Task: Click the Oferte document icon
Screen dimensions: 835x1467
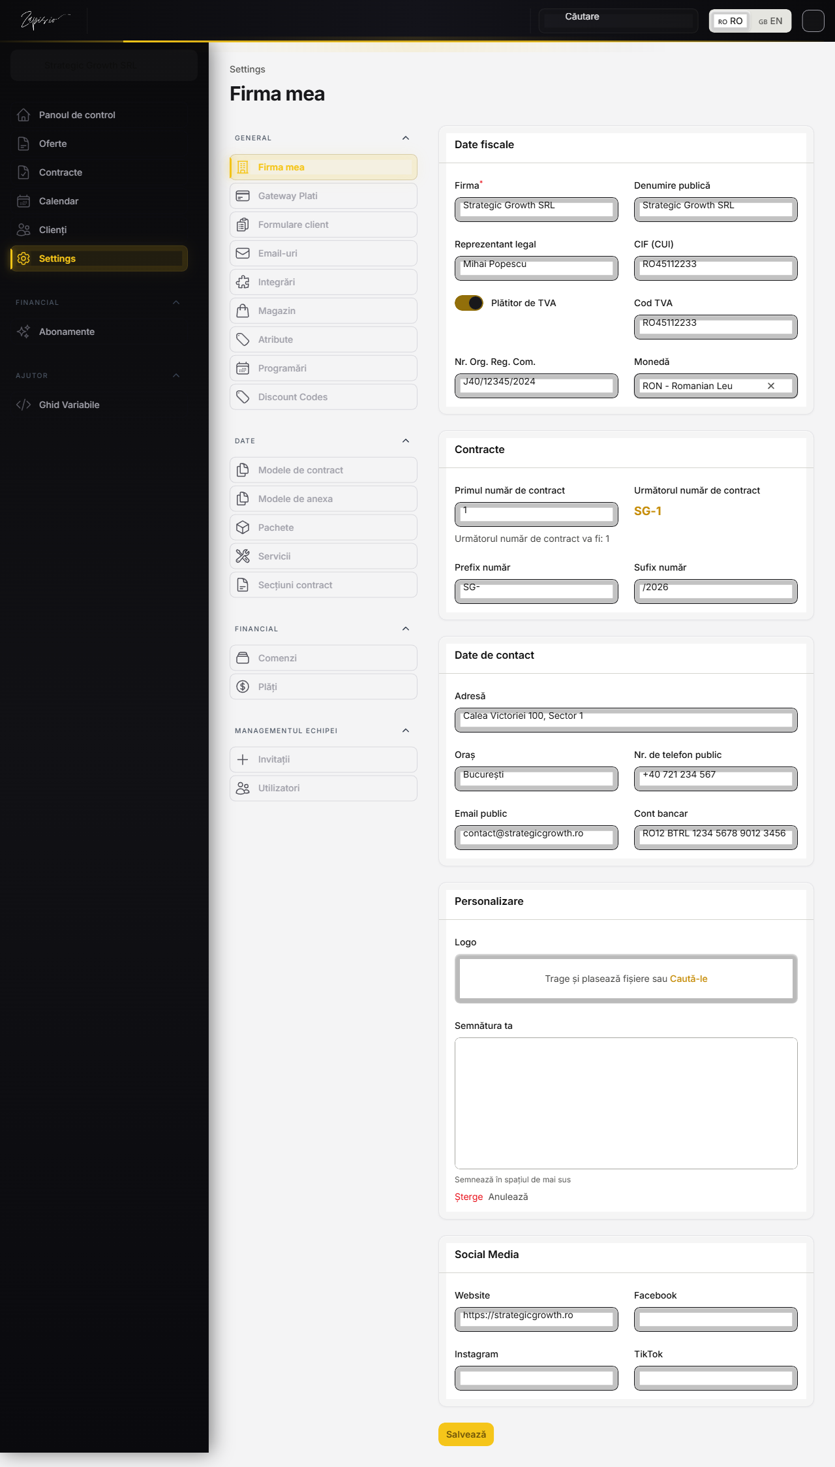Action: tap(23, 144)
